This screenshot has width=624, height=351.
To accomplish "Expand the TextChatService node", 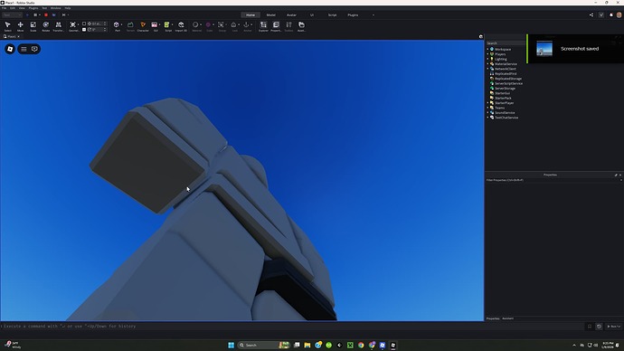I will pos(488,118).
